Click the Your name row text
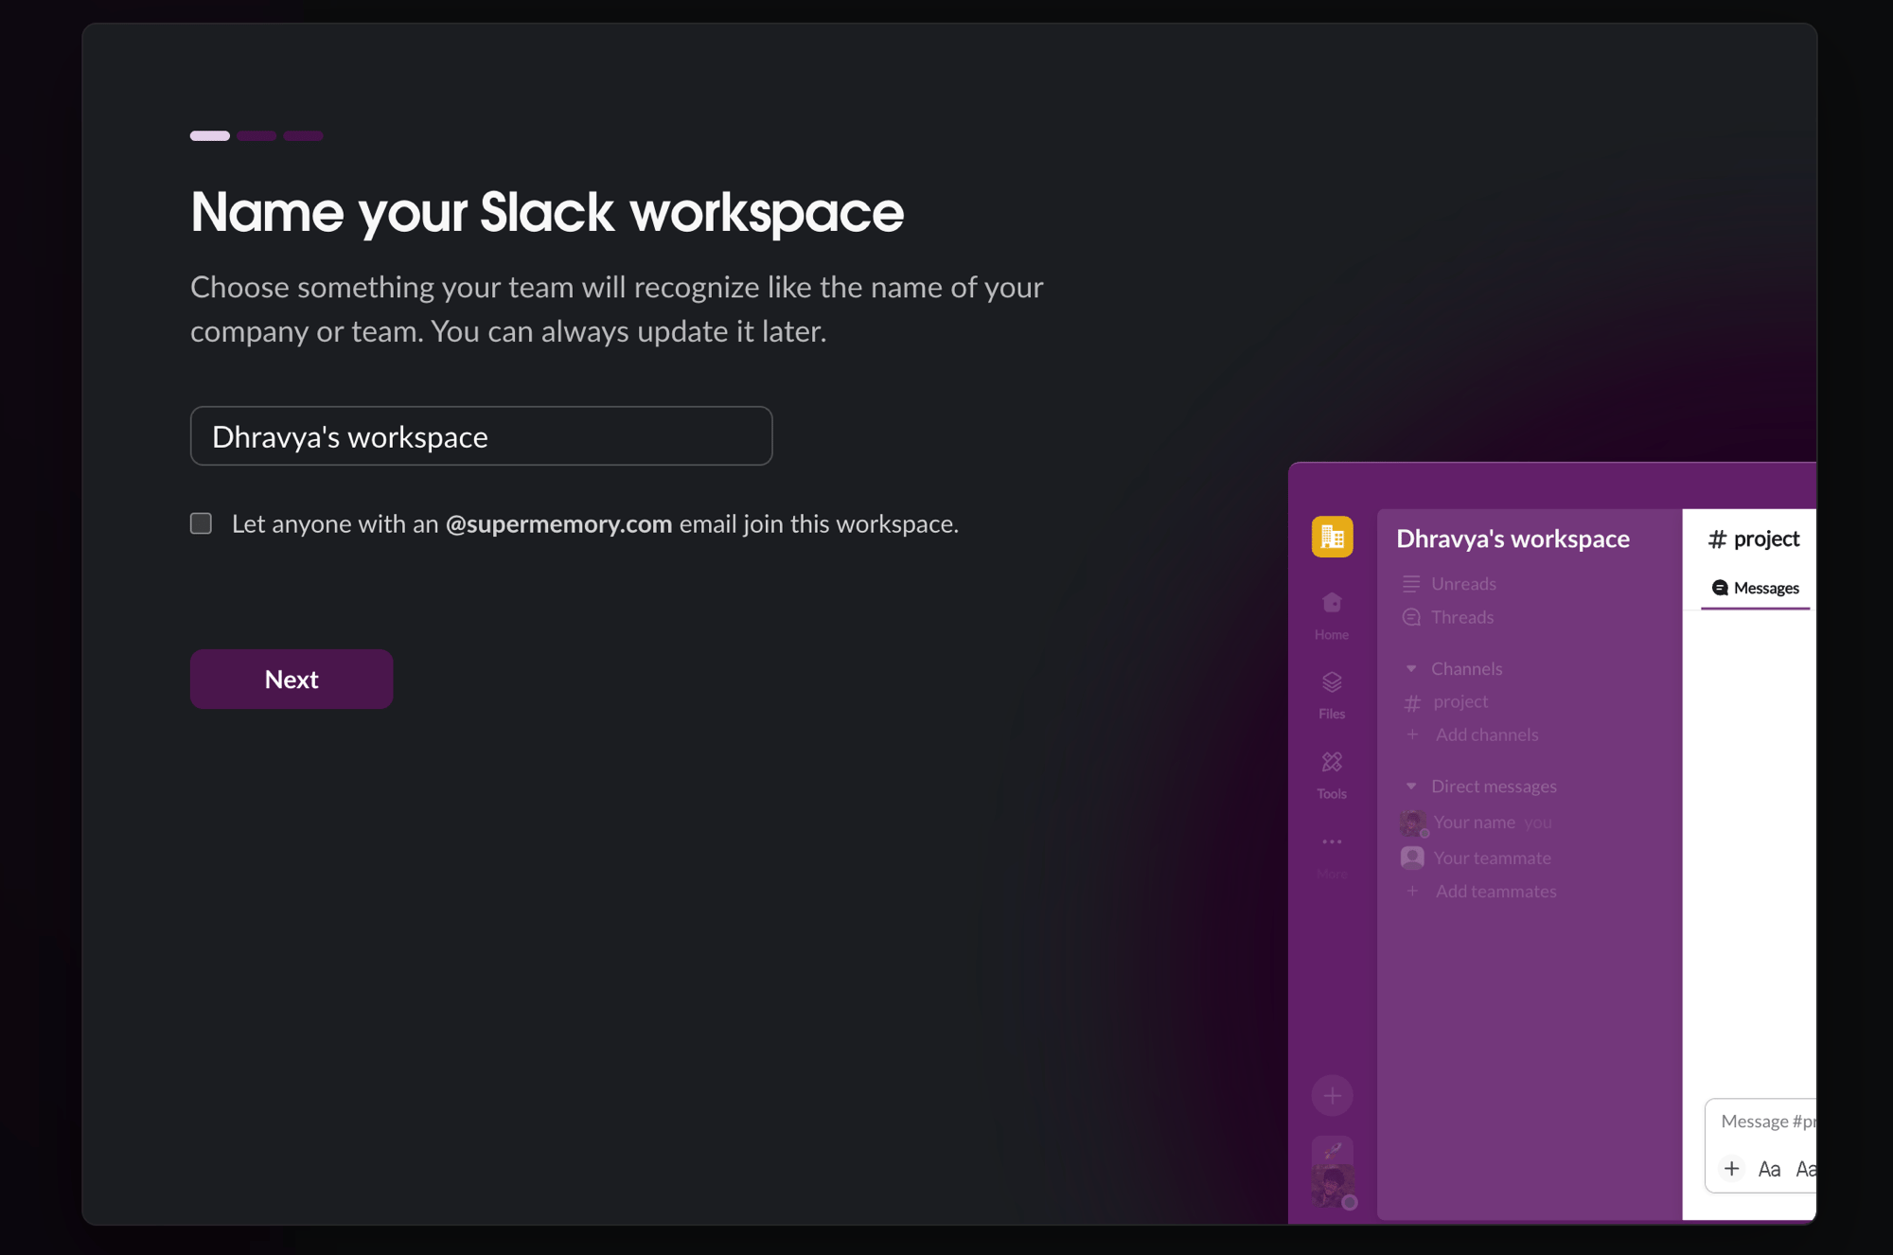The height and width of the screenshot is (1255, 1893). (x=1474, y=822)
